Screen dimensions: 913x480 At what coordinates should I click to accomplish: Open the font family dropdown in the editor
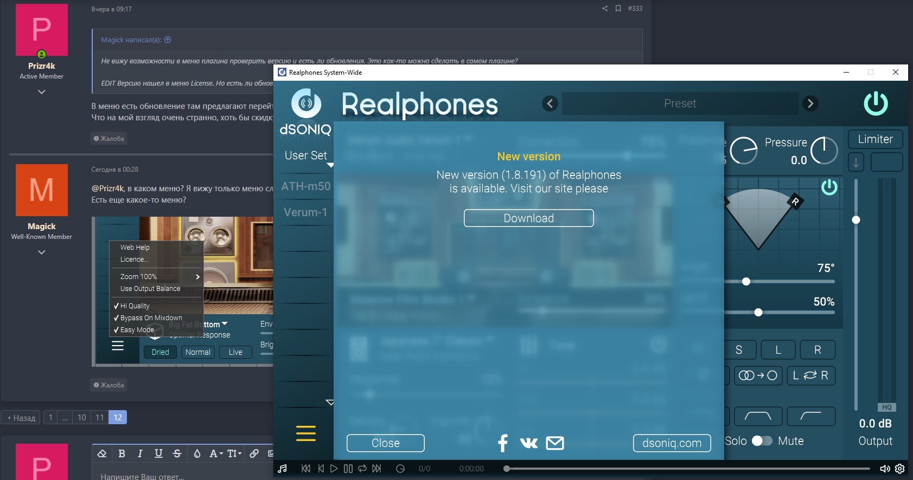[216, 453]
